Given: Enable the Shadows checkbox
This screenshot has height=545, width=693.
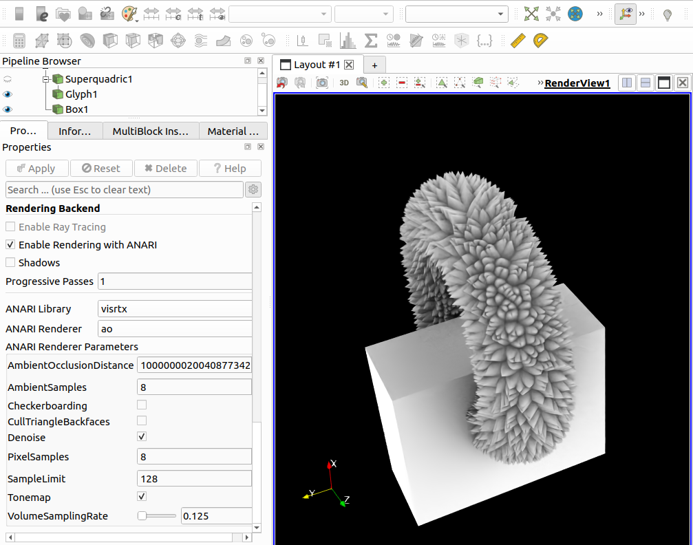Looking at the screenshot, I should [10, 262].
